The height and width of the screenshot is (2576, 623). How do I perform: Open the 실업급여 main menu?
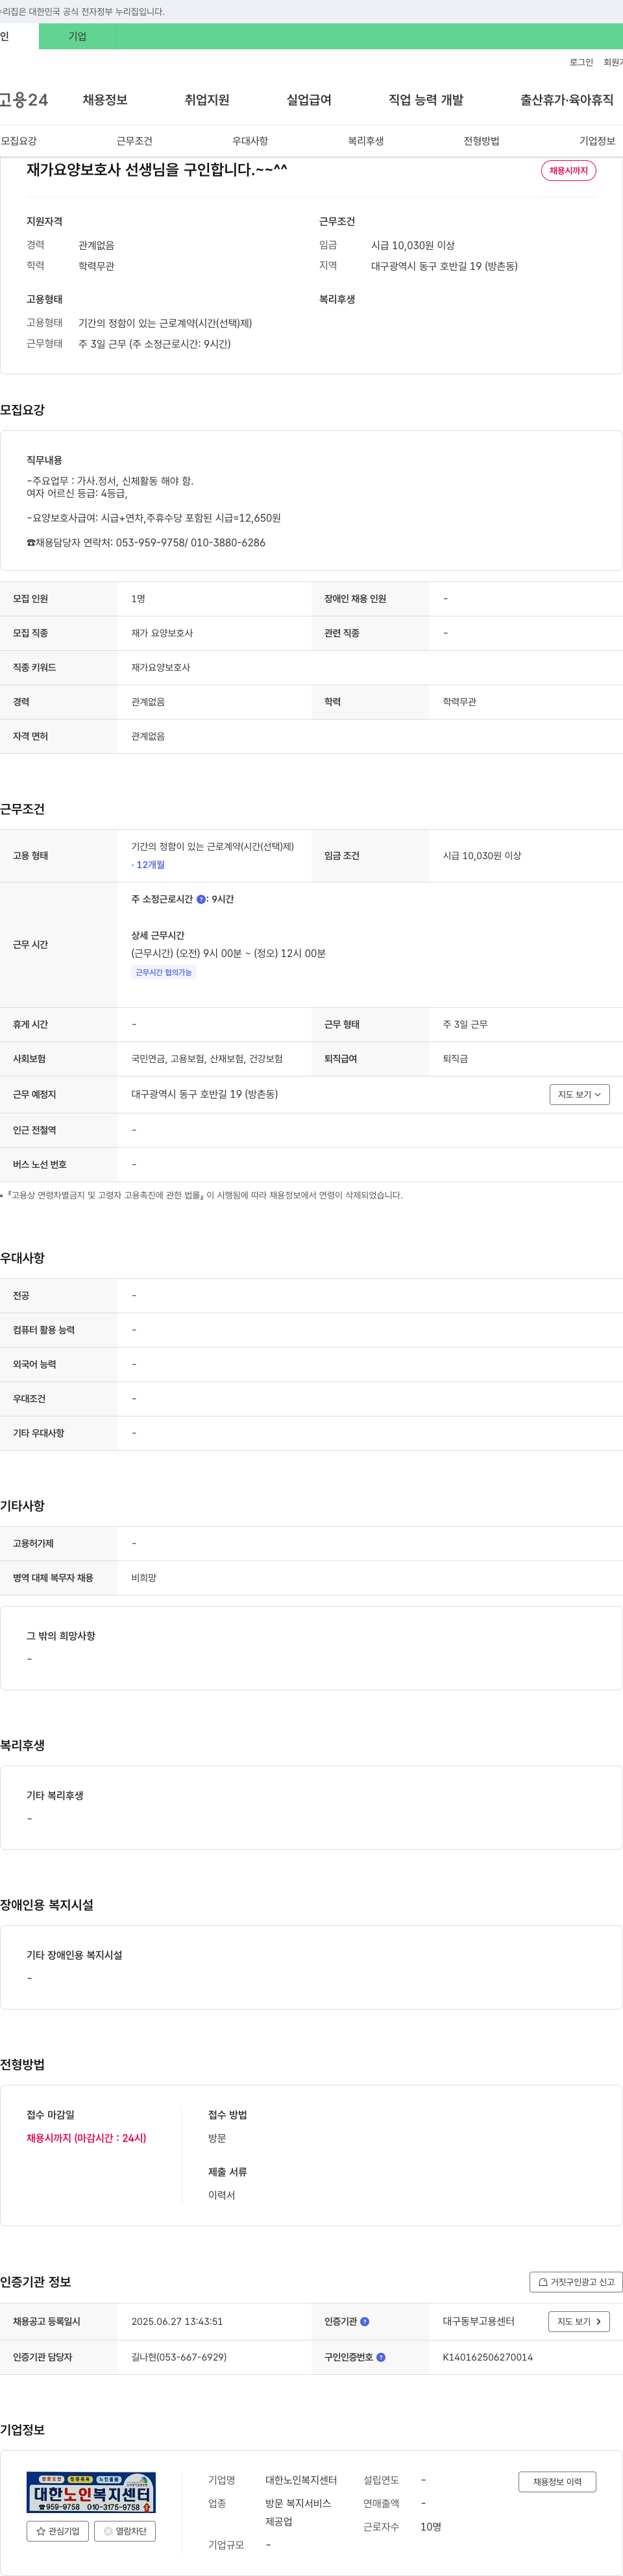click(309, 100)
